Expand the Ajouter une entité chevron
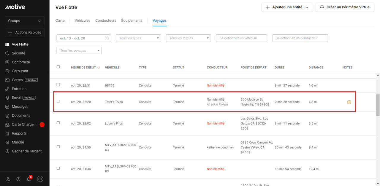380x186 pixels. click(307, 7)
